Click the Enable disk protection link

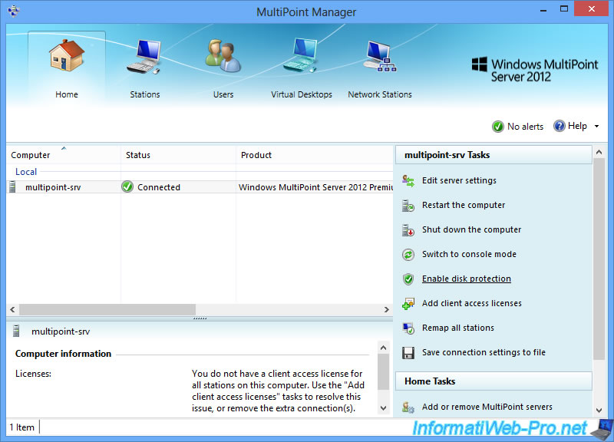(x=467, y=279)
